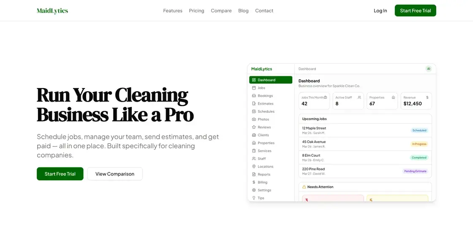This screenshot has width=473, height=242.
Task: Select the 45 Oak Avenue job
Action: pyautogui.click(x=365, y=144)
